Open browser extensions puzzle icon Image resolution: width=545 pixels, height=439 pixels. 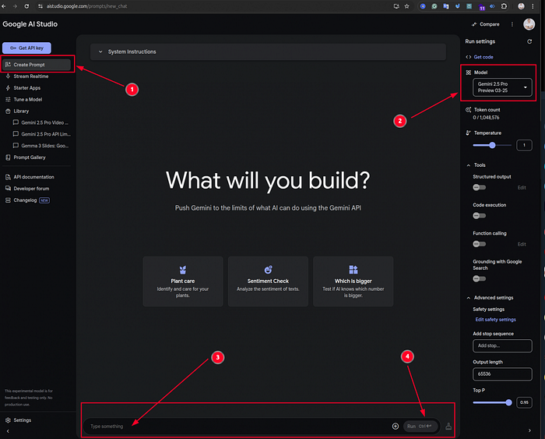coord(504,6)
